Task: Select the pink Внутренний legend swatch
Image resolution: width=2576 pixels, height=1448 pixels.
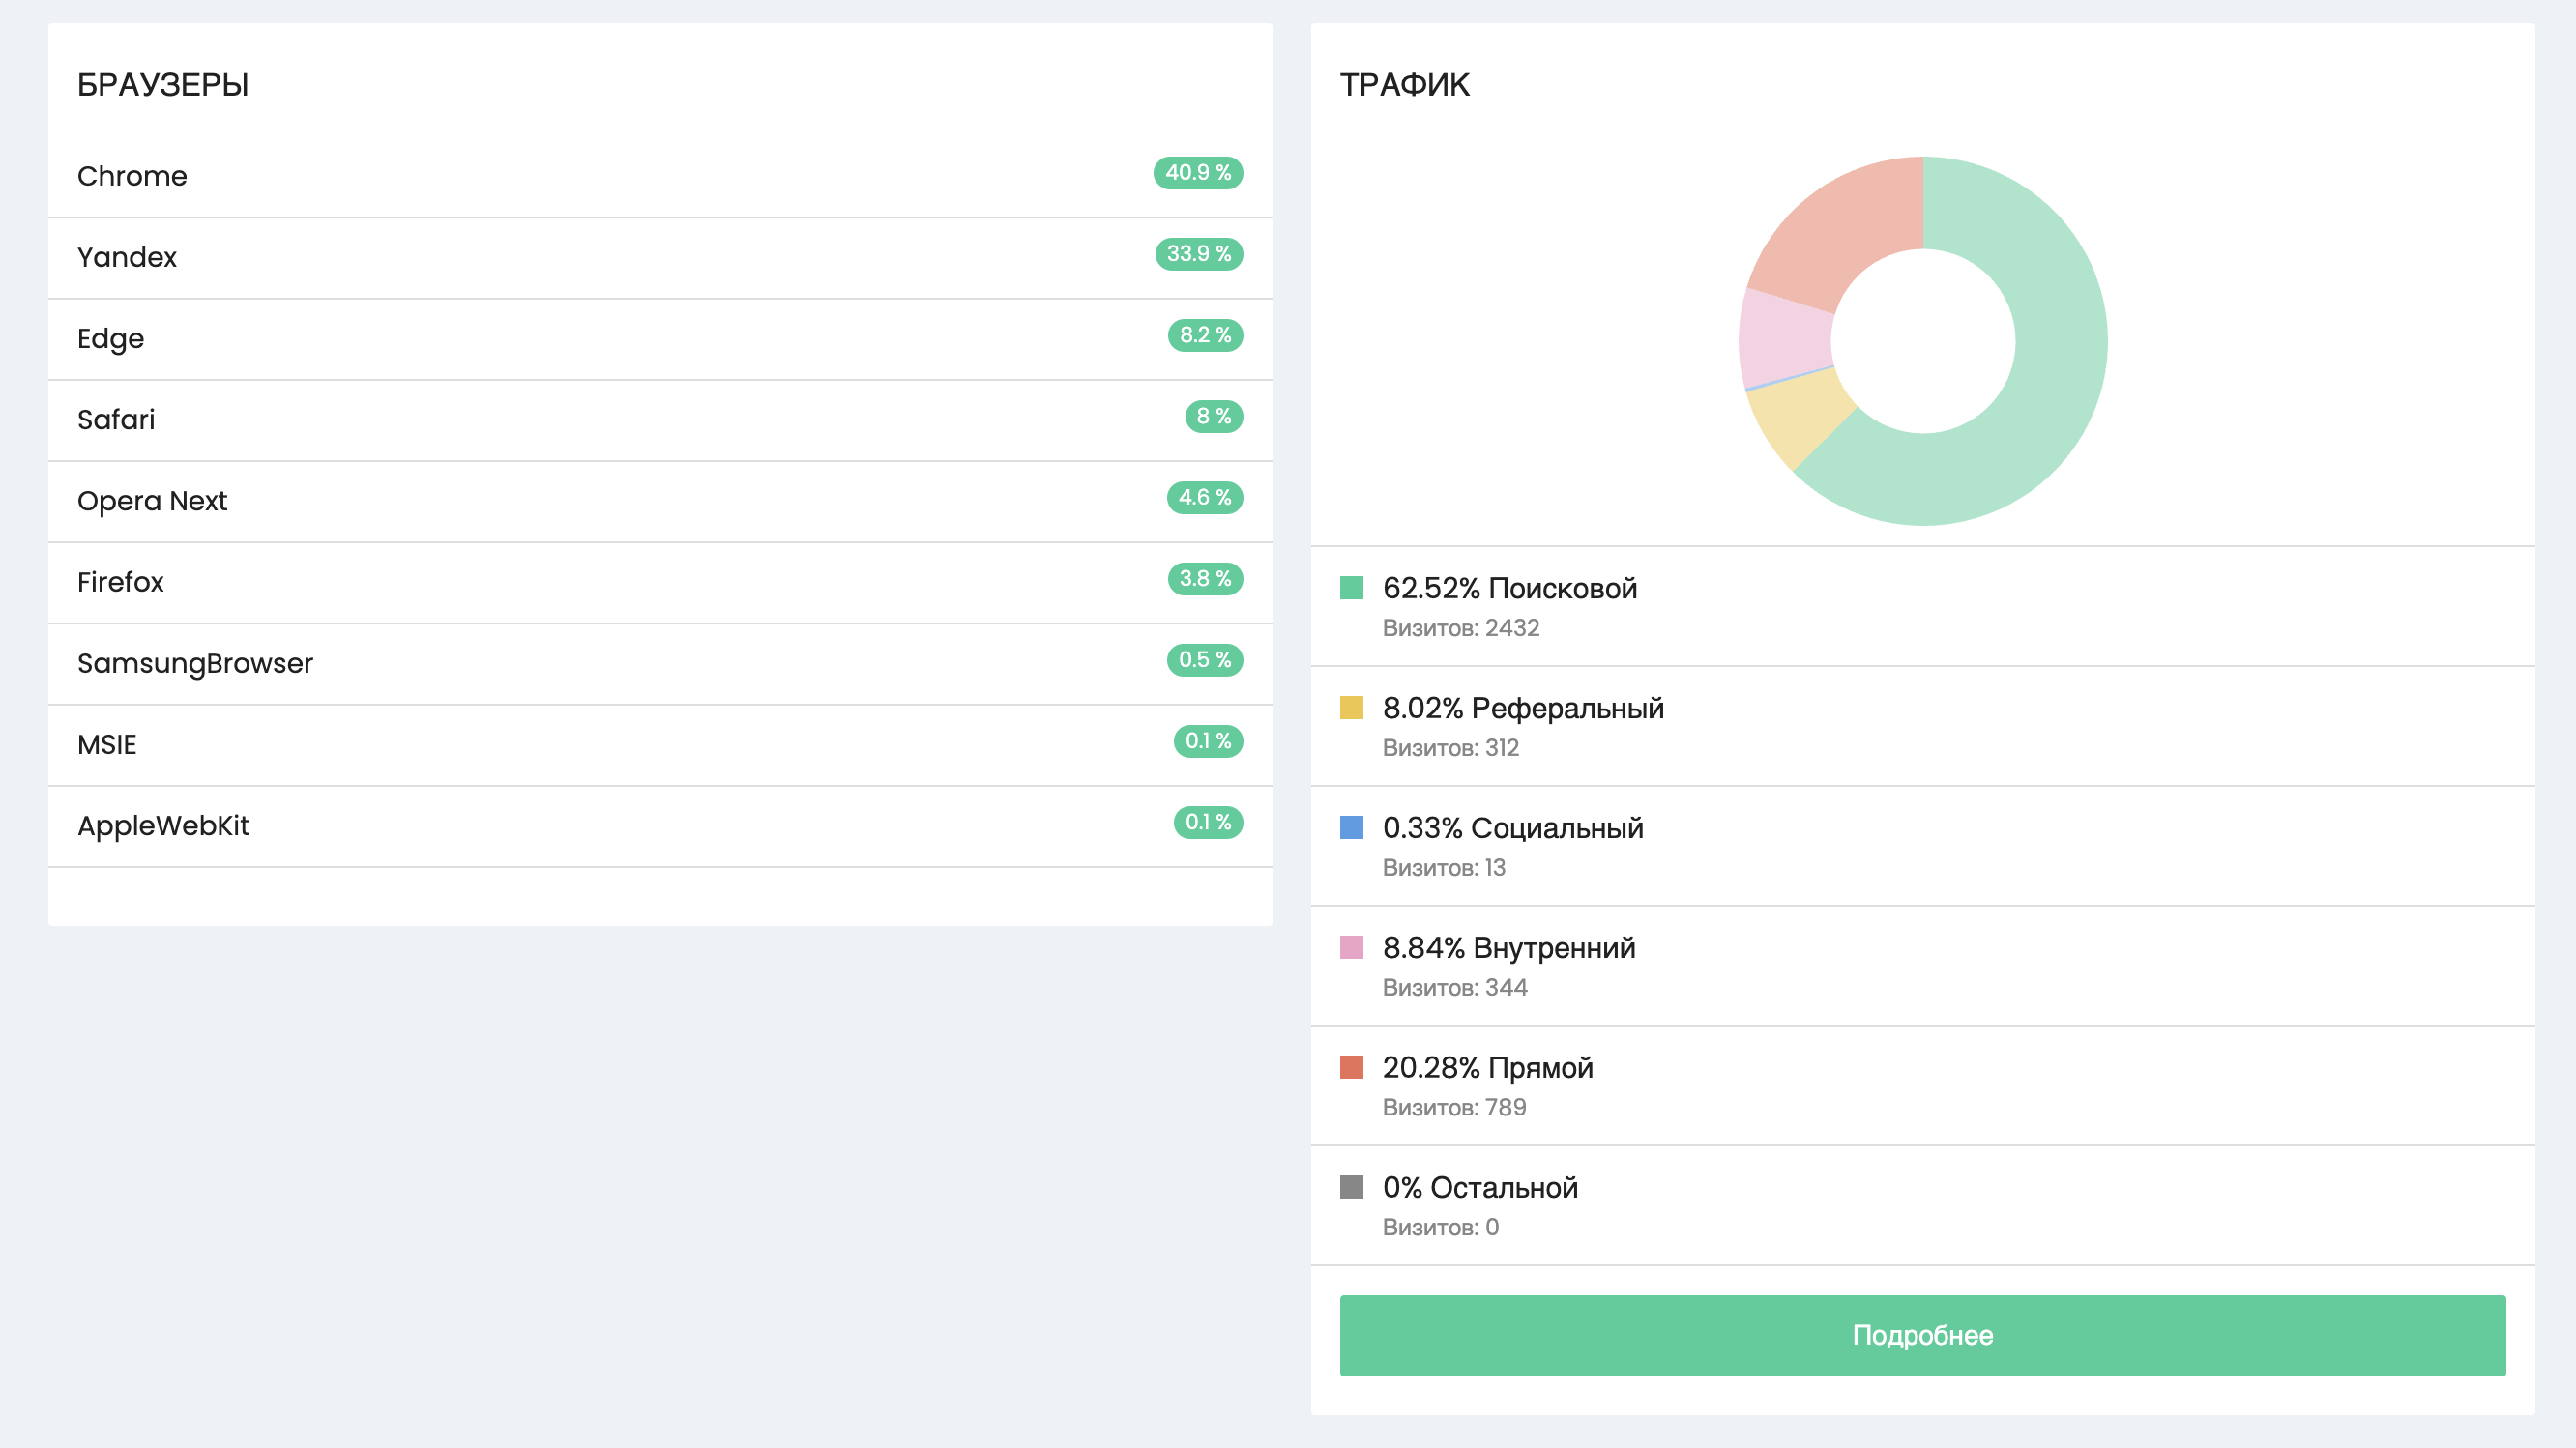Action: (1351, 947)
